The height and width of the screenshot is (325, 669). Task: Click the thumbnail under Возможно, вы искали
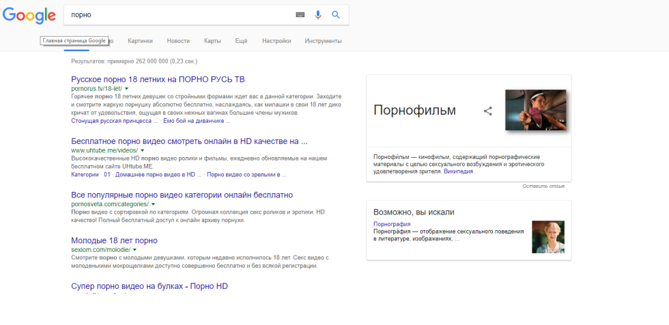tap(547, 236)
